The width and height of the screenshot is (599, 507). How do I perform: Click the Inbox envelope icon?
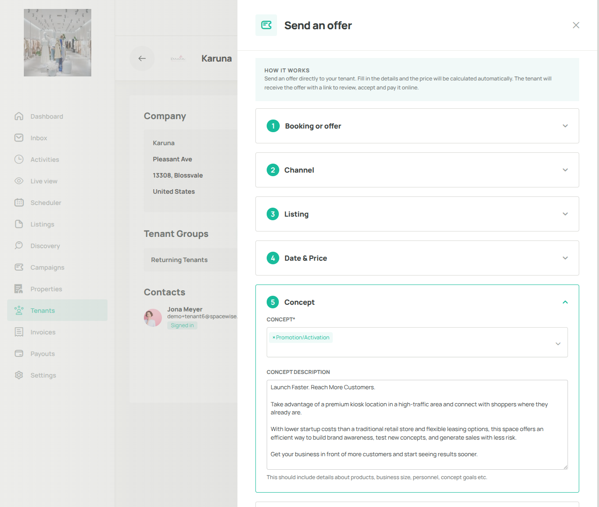(x=19, y=138)
